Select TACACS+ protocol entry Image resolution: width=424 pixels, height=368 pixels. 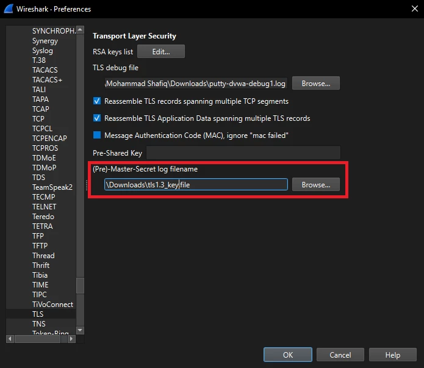[x=47, y=80]
